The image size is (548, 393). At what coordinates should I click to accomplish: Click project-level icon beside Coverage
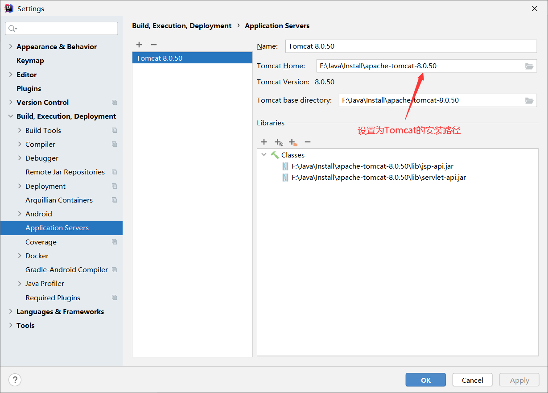[115, 242]
